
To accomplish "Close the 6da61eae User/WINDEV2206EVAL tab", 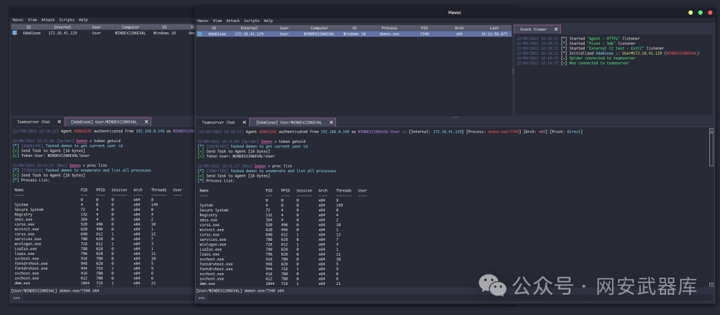I will coord(331,122).
